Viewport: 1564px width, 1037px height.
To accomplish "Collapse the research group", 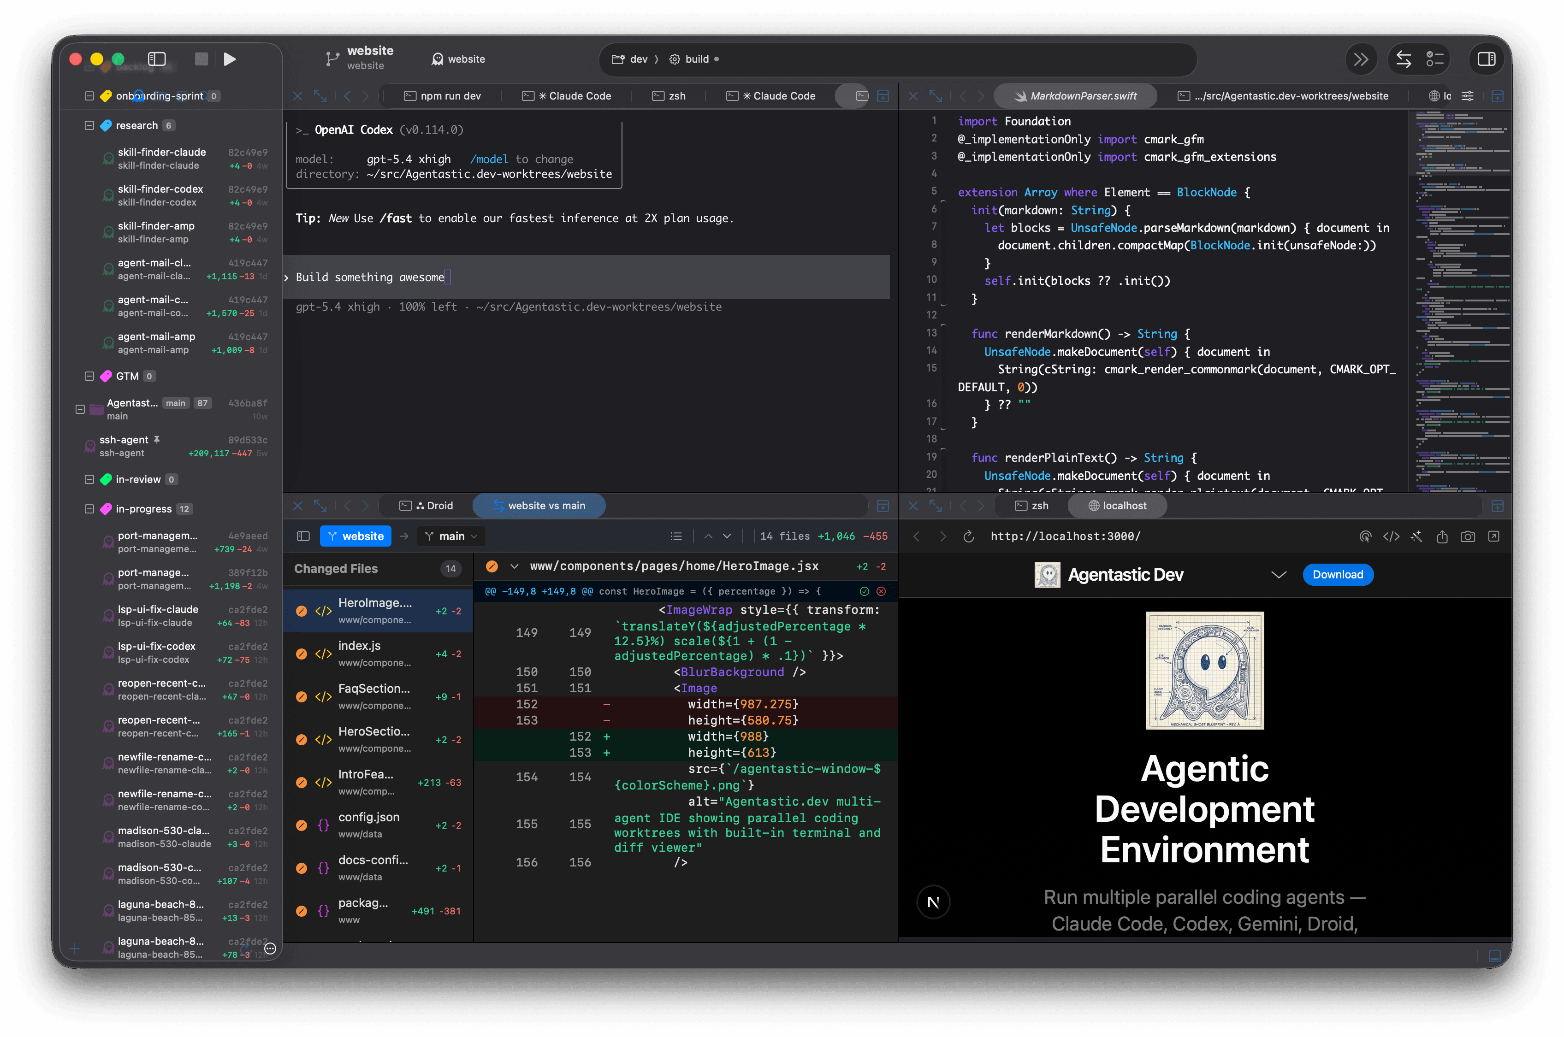I will 89,126.
